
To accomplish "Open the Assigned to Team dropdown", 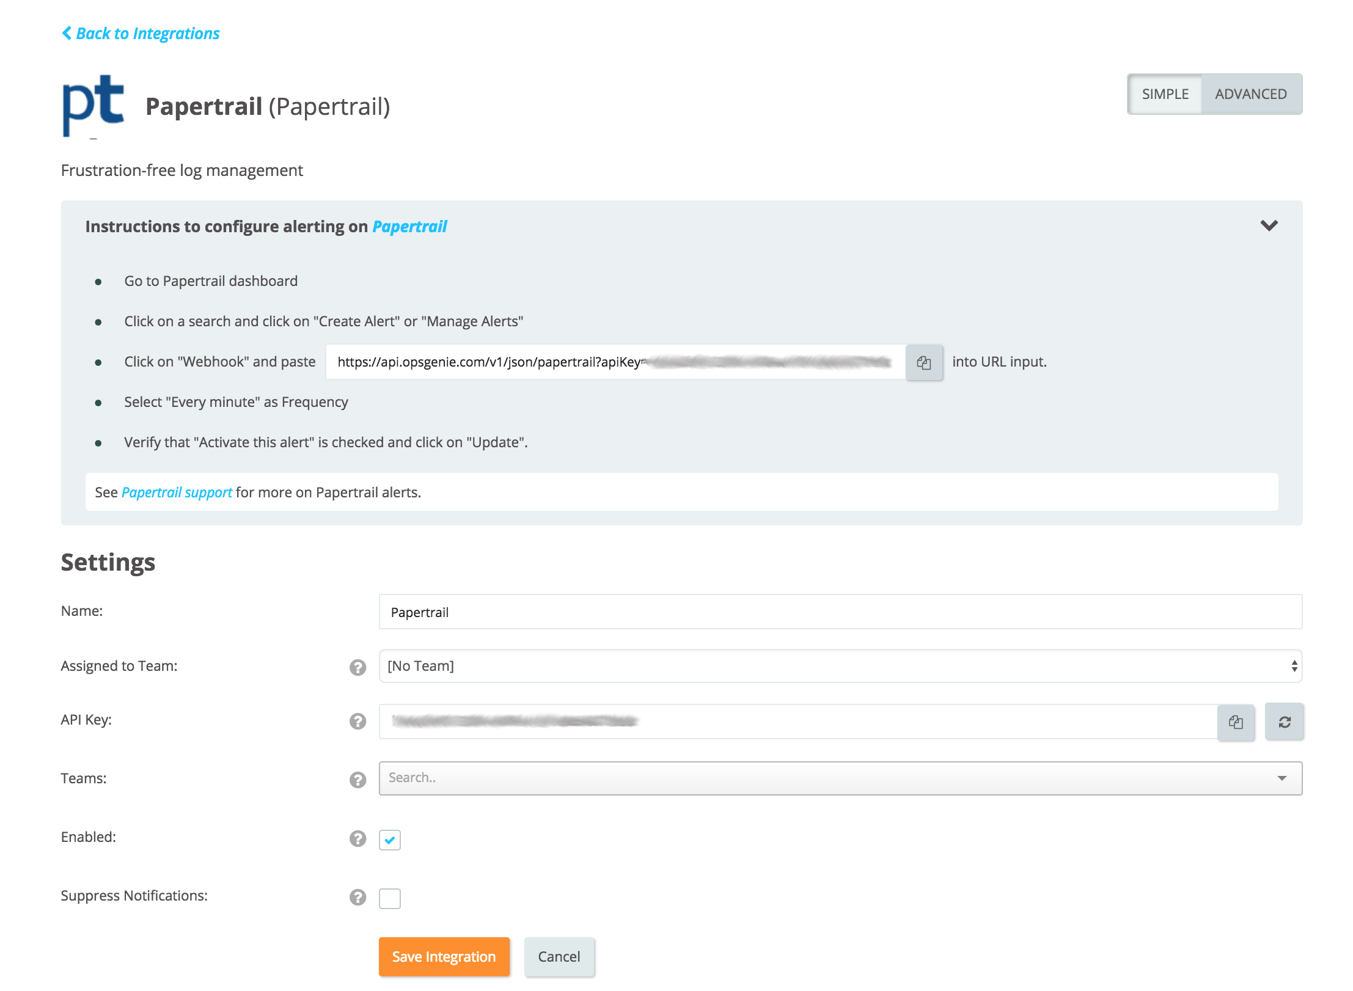I will (840, 666).
